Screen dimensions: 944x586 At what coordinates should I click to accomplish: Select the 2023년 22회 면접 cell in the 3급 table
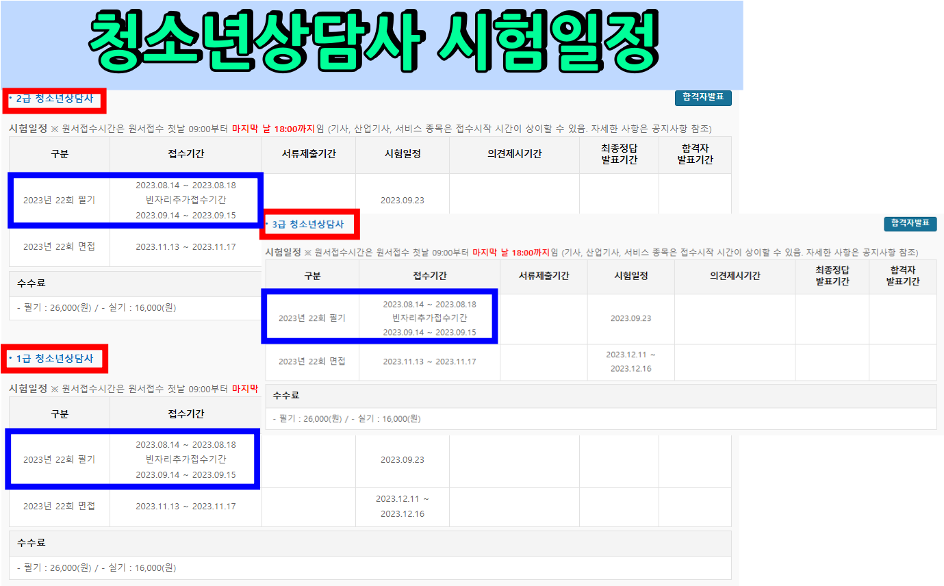[312, 361]
